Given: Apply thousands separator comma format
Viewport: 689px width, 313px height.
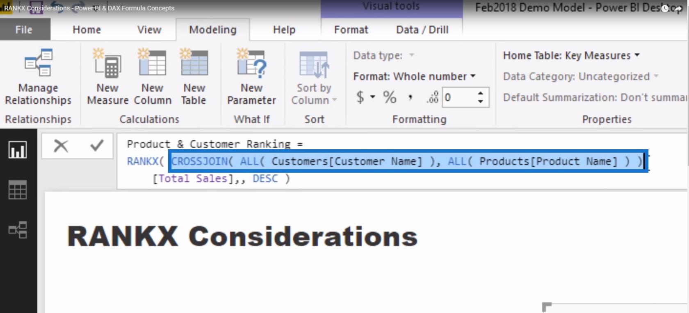Looking at the screenshot, I should (410, 98).
